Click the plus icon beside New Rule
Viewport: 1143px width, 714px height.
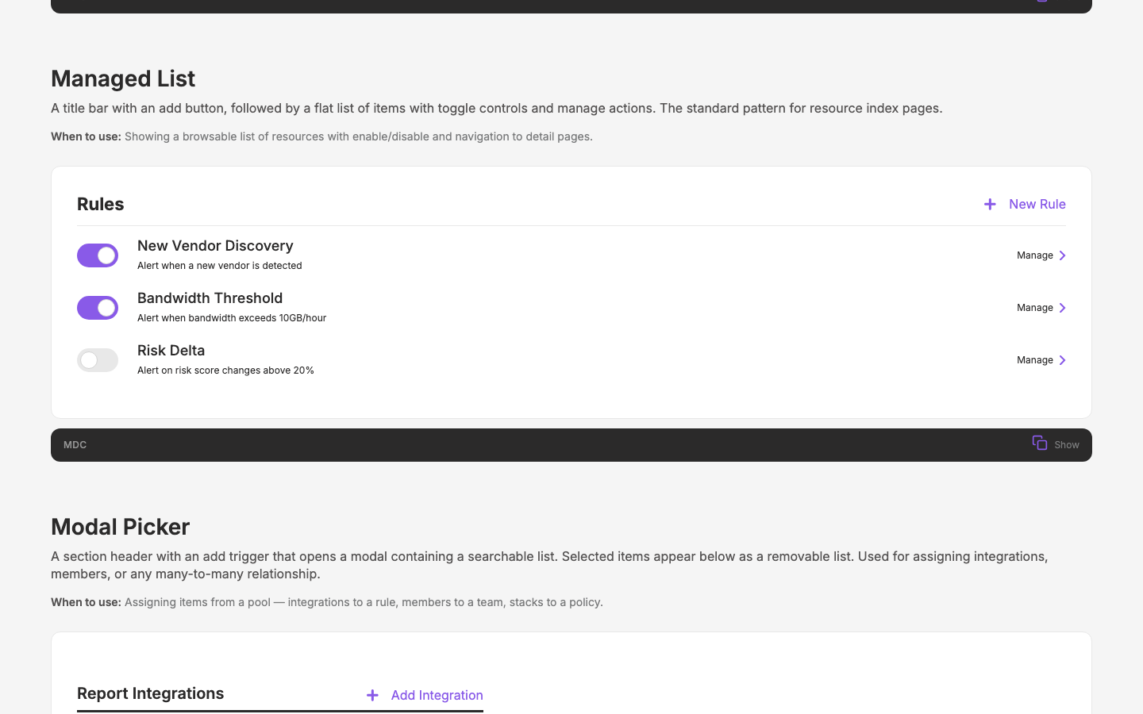click(x=990, y=204)
